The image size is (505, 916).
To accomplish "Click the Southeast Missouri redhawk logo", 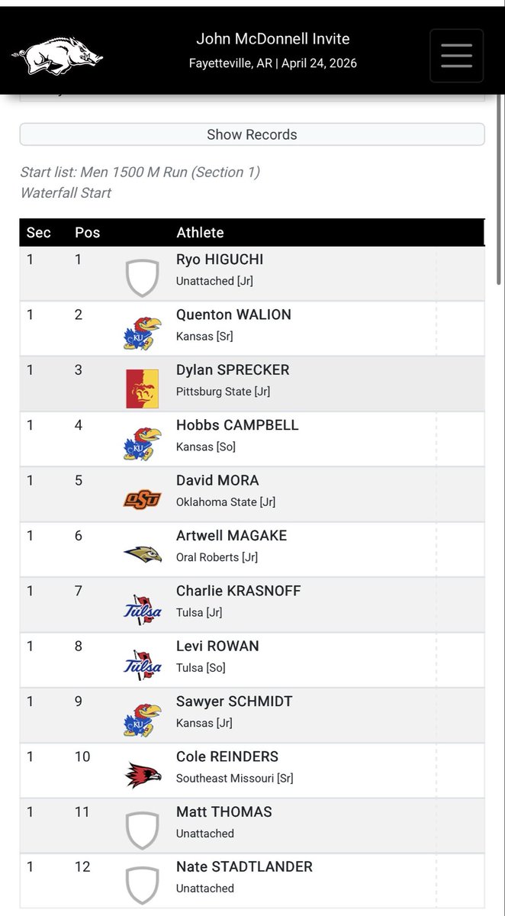I will click(x=143, y=775).
